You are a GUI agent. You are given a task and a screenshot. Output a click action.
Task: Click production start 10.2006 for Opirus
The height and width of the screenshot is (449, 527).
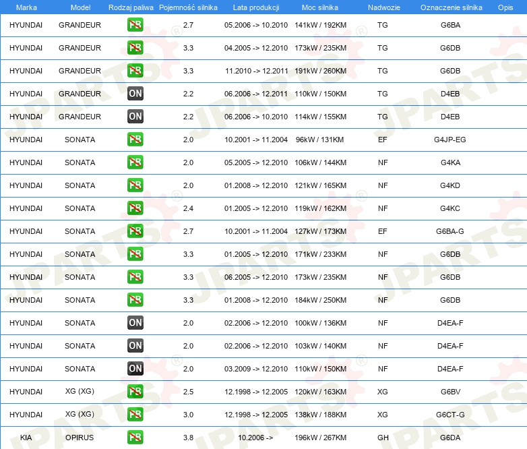pos(255,438)
